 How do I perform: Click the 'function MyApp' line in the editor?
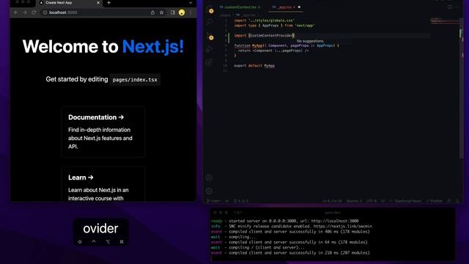pos(287,45)
